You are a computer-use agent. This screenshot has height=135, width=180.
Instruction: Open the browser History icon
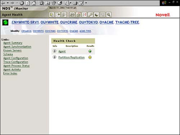60,3
